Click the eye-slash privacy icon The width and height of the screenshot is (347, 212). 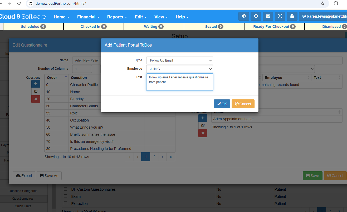(244, 16)
